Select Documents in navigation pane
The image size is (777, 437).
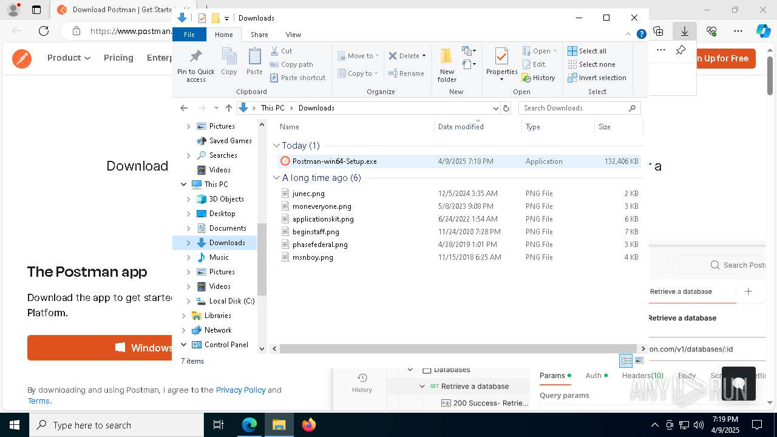point(228,228)
